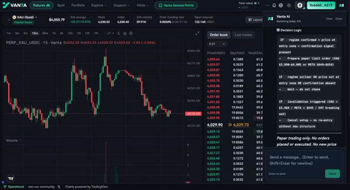Open Vanta Genesis Points

(x=176, y=5)
